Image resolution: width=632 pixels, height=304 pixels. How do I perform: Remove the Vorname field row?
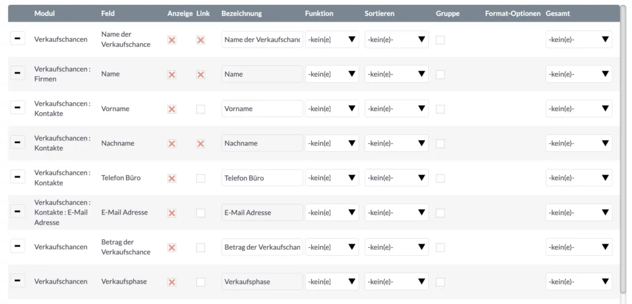point(17,107)
